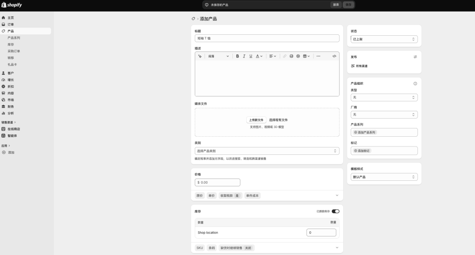Click the 选择现有文件 link

(278, 120)
